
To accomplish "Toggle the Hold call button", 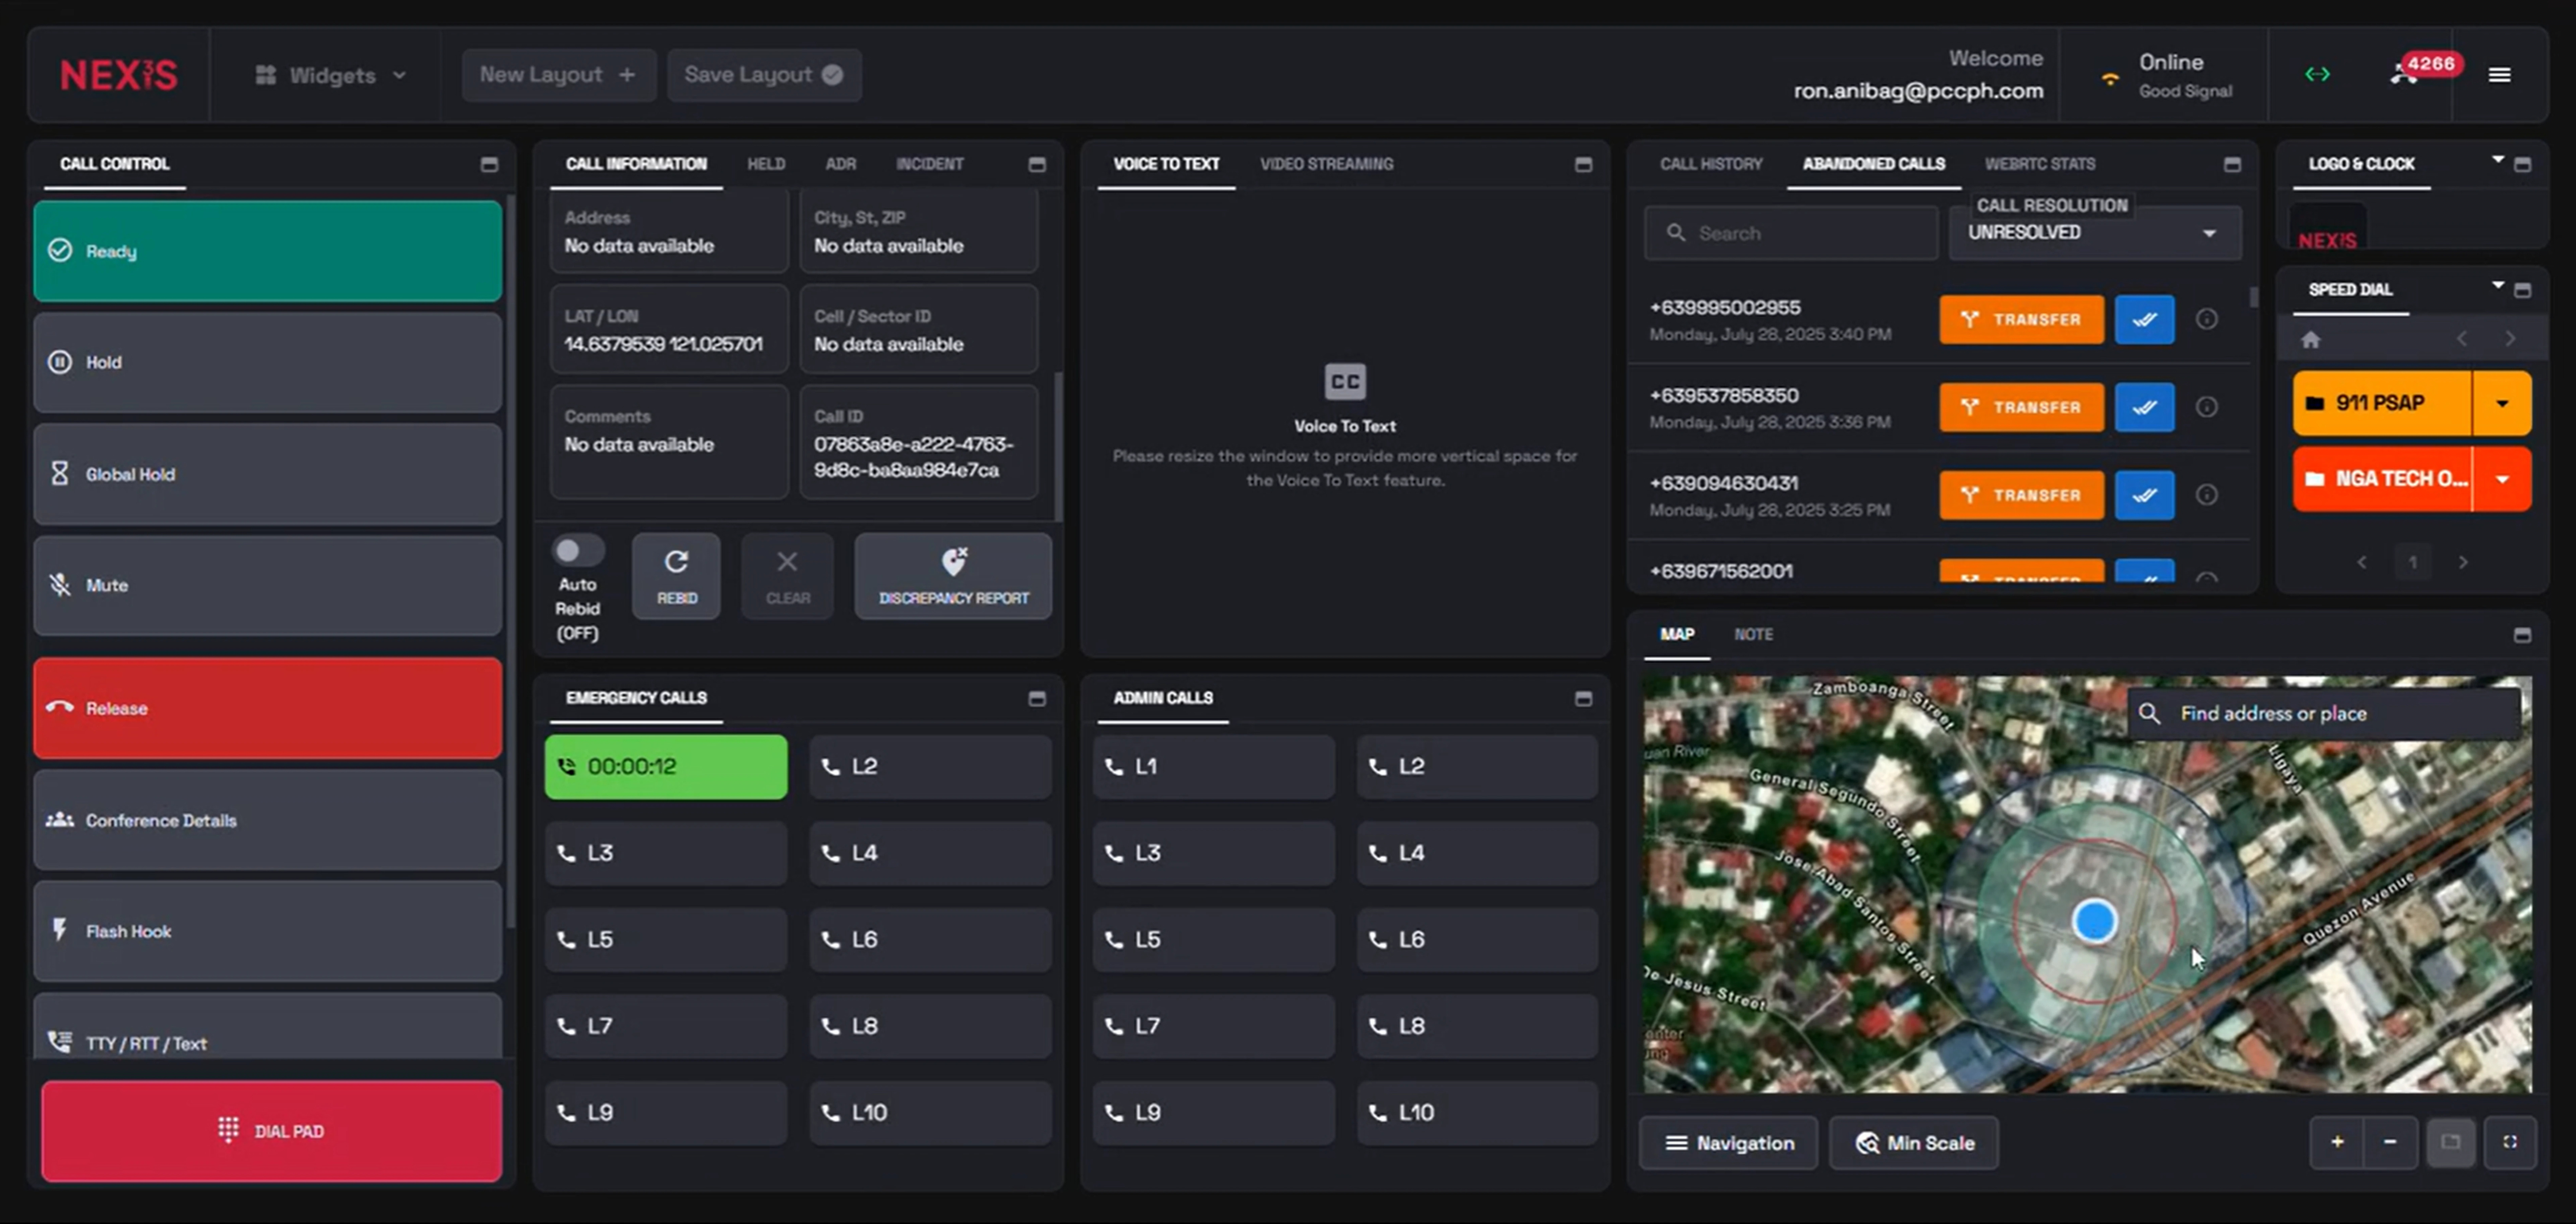I will 268,363.
